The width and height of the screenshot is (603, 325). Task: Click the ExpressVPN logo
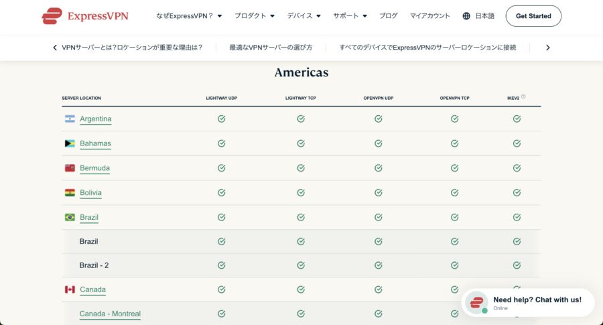coord(85,16)
